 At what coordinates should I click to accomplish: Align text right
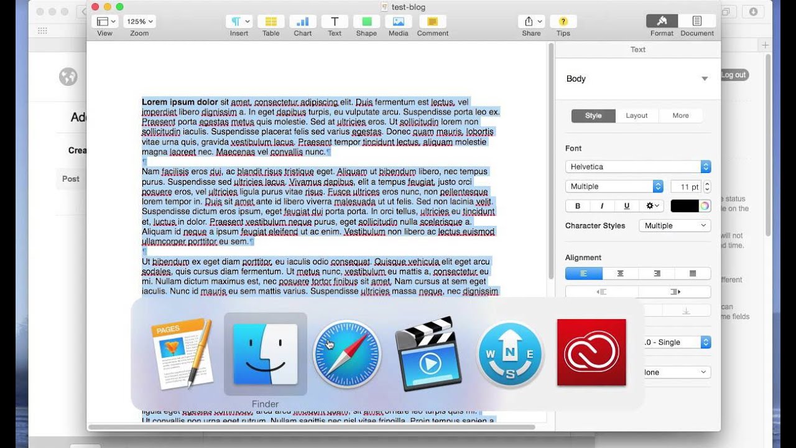pos(657,273)
